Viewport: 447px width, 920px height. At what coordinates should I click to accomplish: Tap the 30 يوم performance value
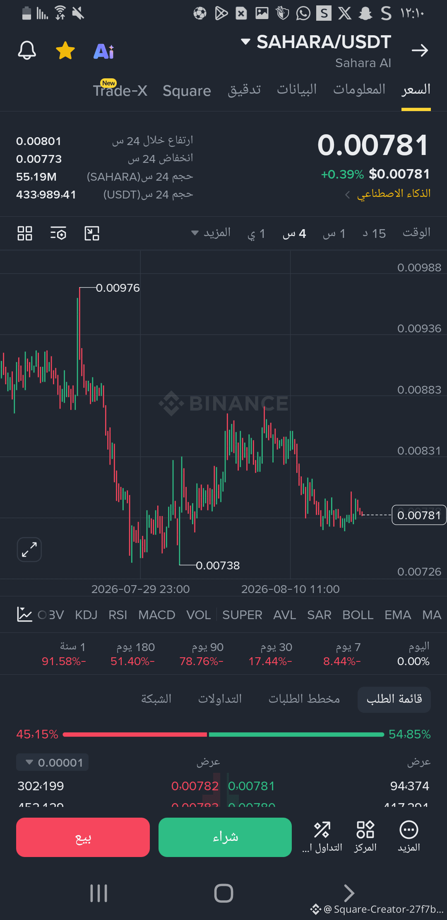click(x=270, y=661)
